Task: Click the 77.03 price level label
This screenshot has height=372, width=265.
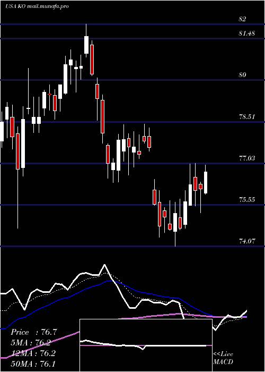Action: pyautogui.click(x=247, y=158)
